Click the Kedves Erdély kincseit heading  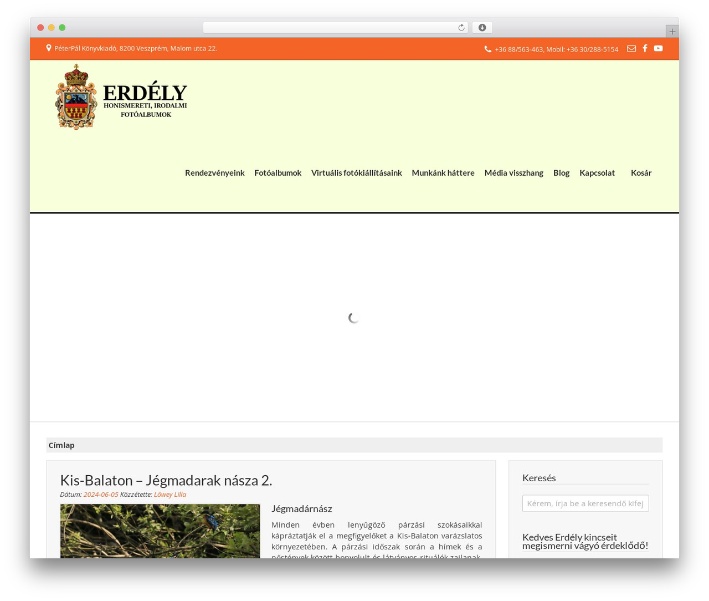(x=585, y=541)
